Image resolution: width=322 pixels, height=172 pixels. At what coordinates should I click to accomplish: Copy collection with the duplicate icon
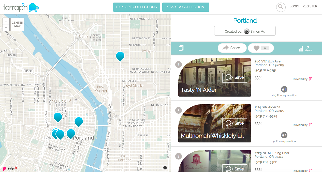click(181, 48)
